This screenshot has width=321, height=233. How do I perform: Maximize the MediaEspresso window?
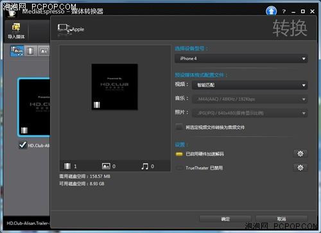coord(303,12)
